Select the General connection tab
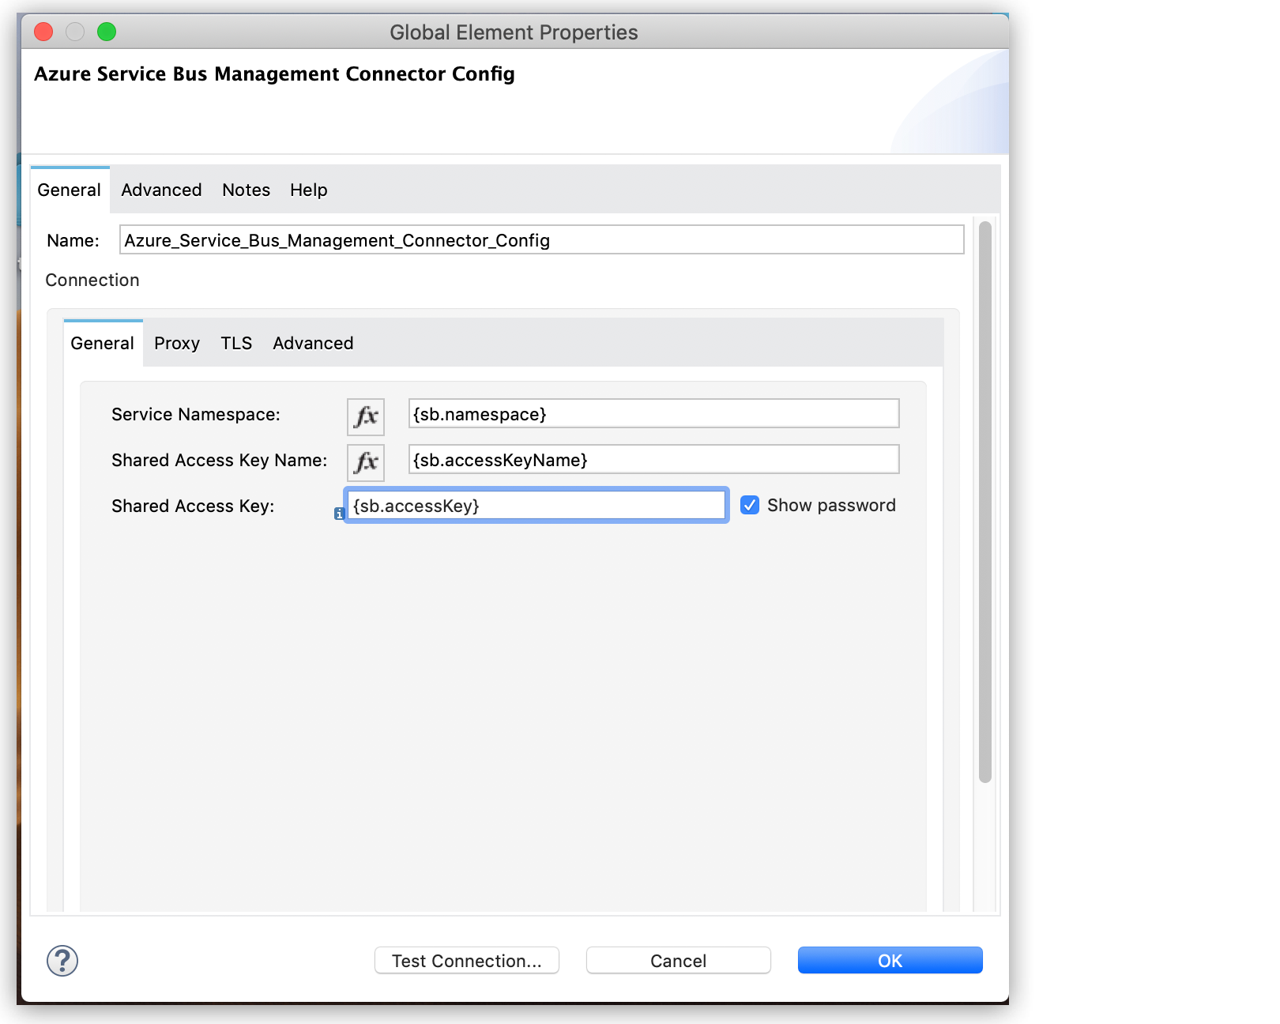Screen dimensions: 1280x1024 [x=102, y=343]
